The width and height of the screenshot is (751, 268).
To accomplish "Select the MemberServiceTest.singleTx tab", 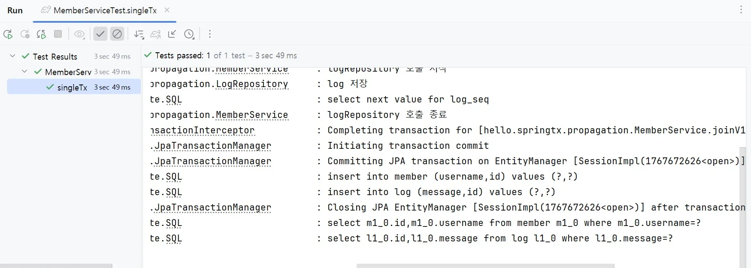I will click(x=104, y=11).
